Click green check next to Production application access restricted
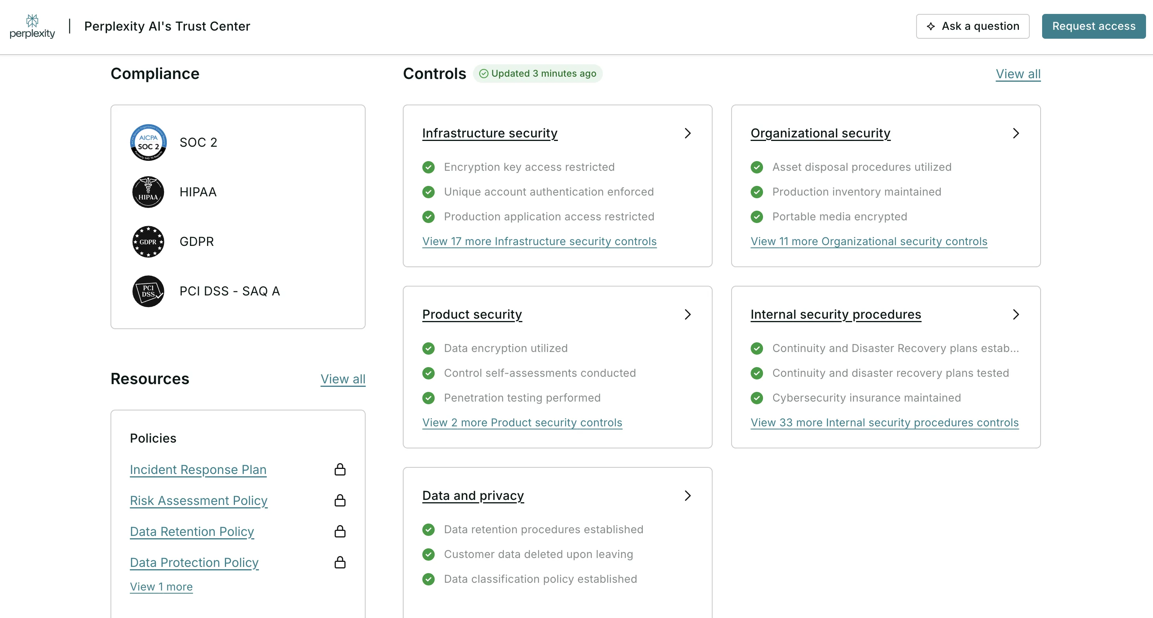Image resolution: width=1153 pixels, height=618 pixels. click(428, 217)
